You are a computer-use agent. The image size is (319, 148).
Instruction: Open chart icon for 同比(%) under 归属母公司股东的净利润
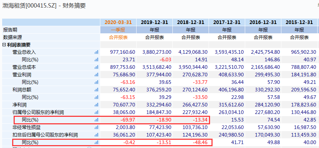coord(96,120)
